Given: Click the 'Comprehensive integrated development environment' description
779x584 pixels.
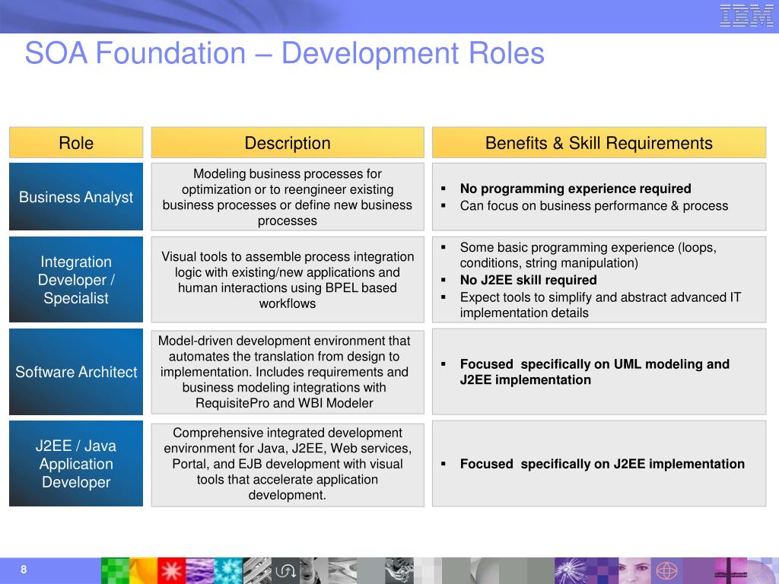Looking at the screenshot, I should [288, 464].
